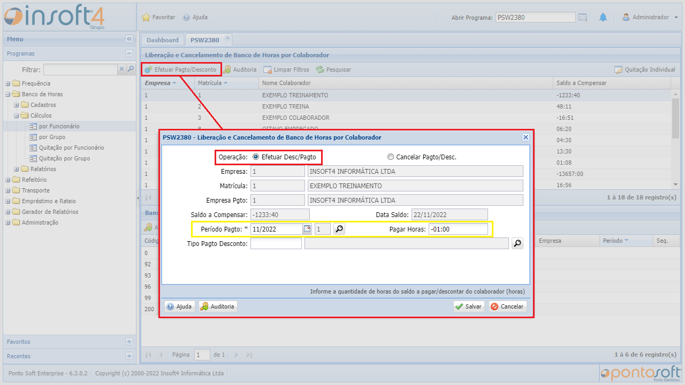Click the notification bell icon

pyautogui.click(x=603, y=17)
